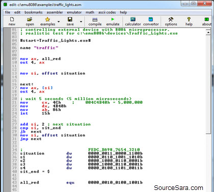The width and height of the screenshot is (214, 192).
Task: Click the 'mov dx, 4B40h' line
Action: tap(43, 106)
